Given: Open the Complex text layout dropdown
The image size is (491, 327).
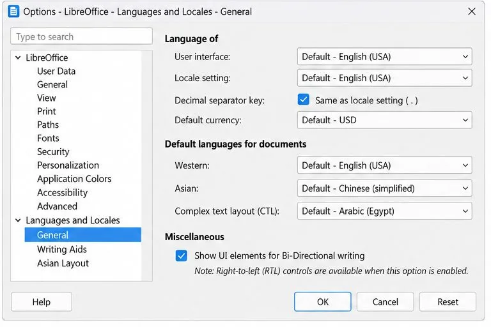Looking at the screenshot, I should 384,211.
